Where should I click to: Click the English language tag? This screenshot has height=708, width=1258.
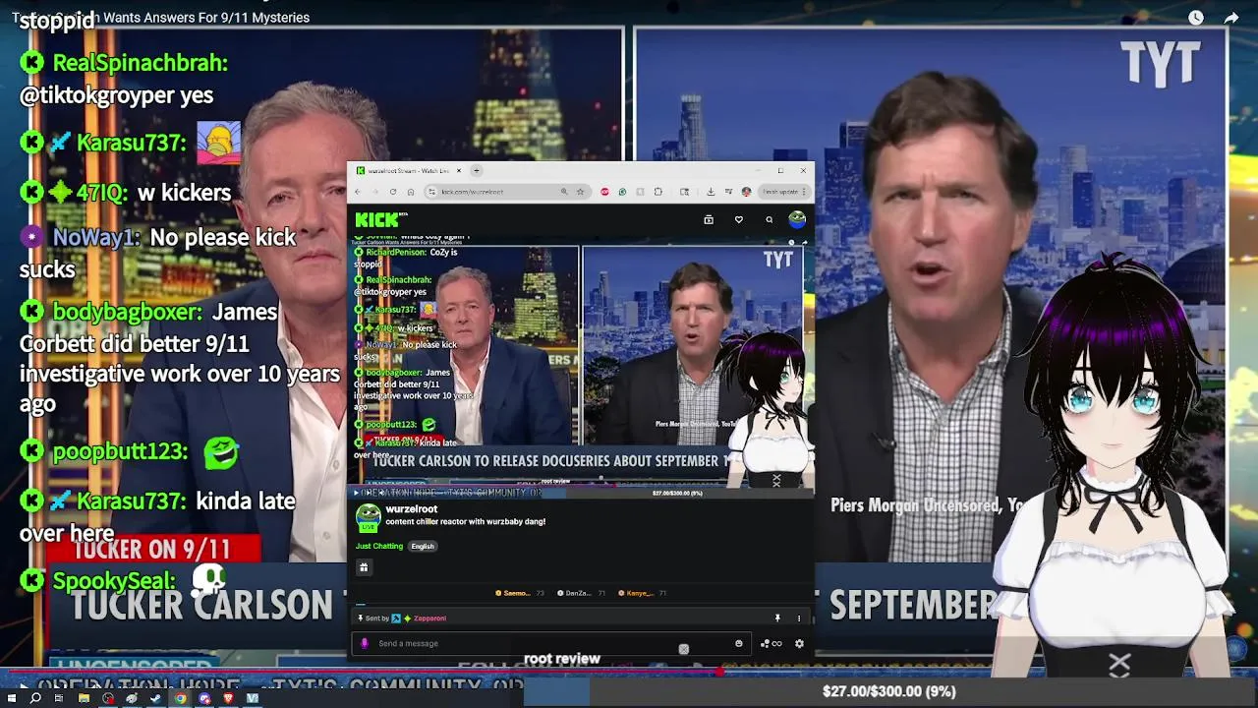point(423,546)
